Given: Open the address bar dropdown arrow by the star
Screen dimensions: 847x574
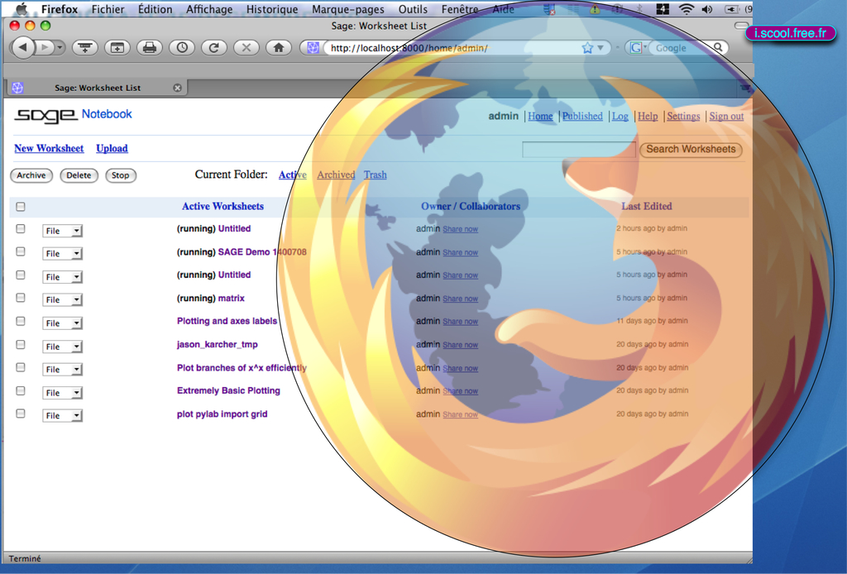Looking at the screenshot, I should click(x=601, y=48).
